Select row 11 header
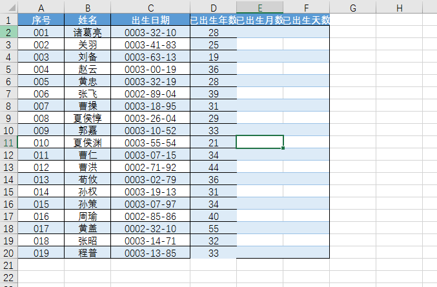The image size is (437, 287). (8, 143)
